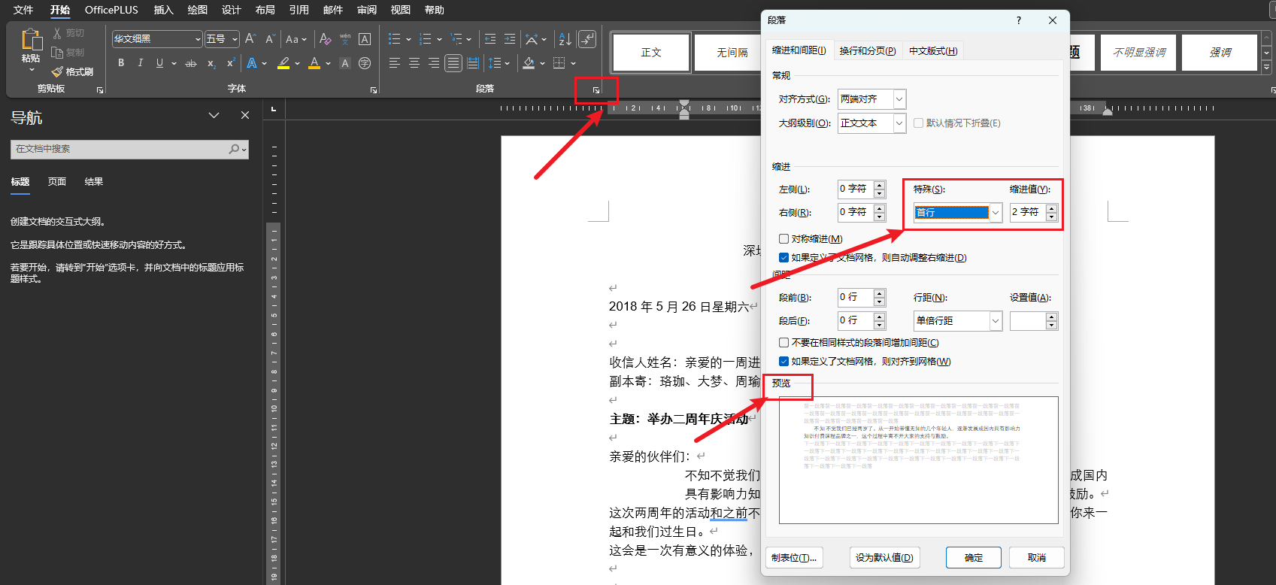Screen dimensions: 1276x585
Task: Increase font size with the grow font icon
Action: (250, 38)
